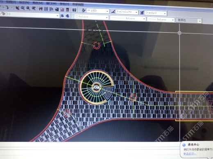Click the 单击此处 link in notification
The image size is (213, 159).
pyautogui.click(x=190, y=154)
